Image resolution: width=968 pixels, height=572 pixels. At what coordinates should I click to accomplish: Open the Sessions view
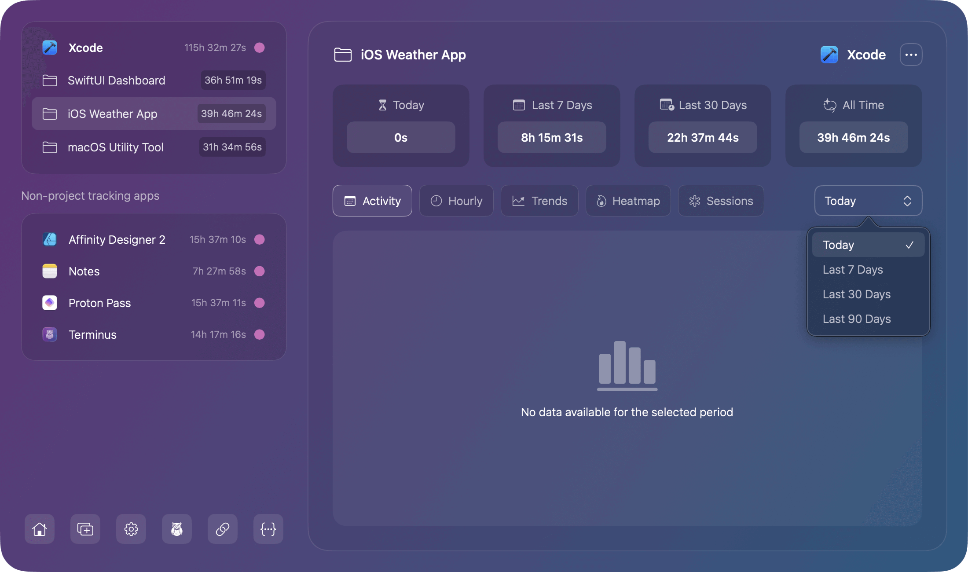pyautogui.click(x=720, y=201)
